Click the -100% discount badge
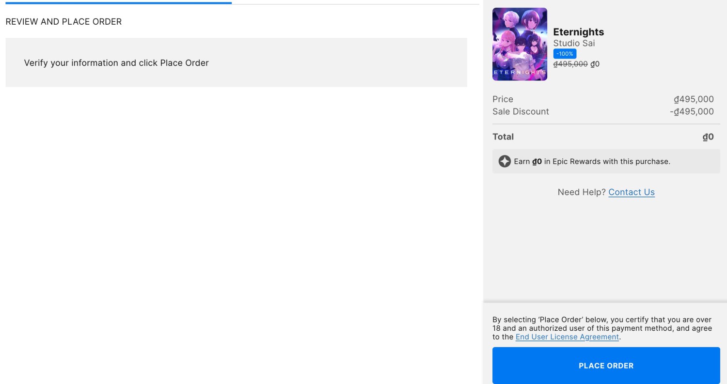Screen dimensions: 727x384 click(565, 54)
